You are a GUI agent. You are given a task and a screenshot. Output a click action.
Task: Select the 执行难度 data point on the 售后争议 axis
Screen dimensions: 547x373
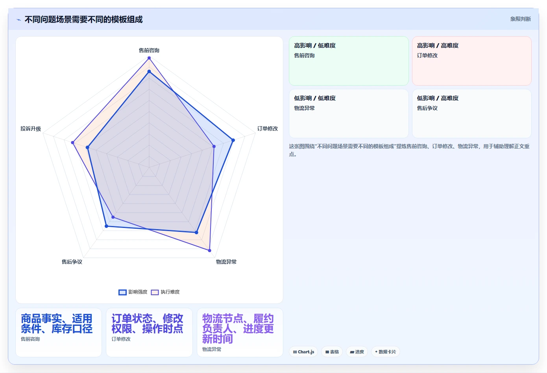pos(113,217)
